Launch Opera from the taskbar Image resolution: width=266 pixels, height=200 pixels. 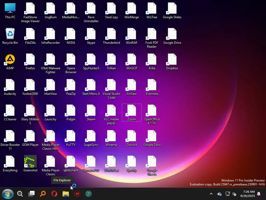click(54, 194)
